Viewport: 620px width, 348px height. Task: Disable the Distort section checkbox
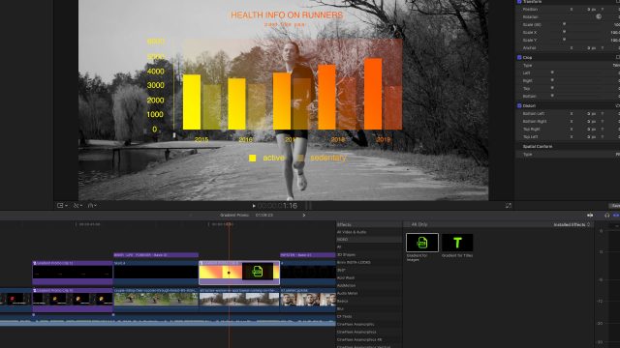(x=519, y=105)
